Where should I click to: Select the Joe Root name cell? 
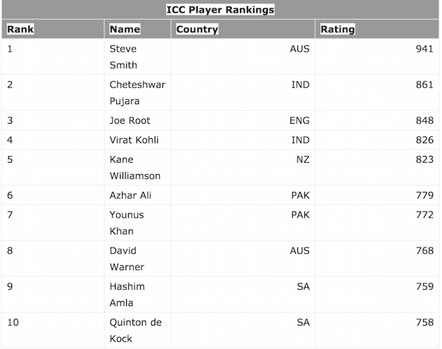point(130,121)
